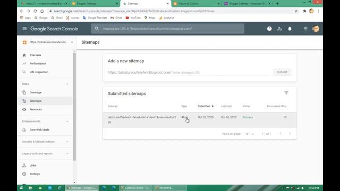
Task: Go to the next page of sitemaps
Action: [x=290, y=134]
